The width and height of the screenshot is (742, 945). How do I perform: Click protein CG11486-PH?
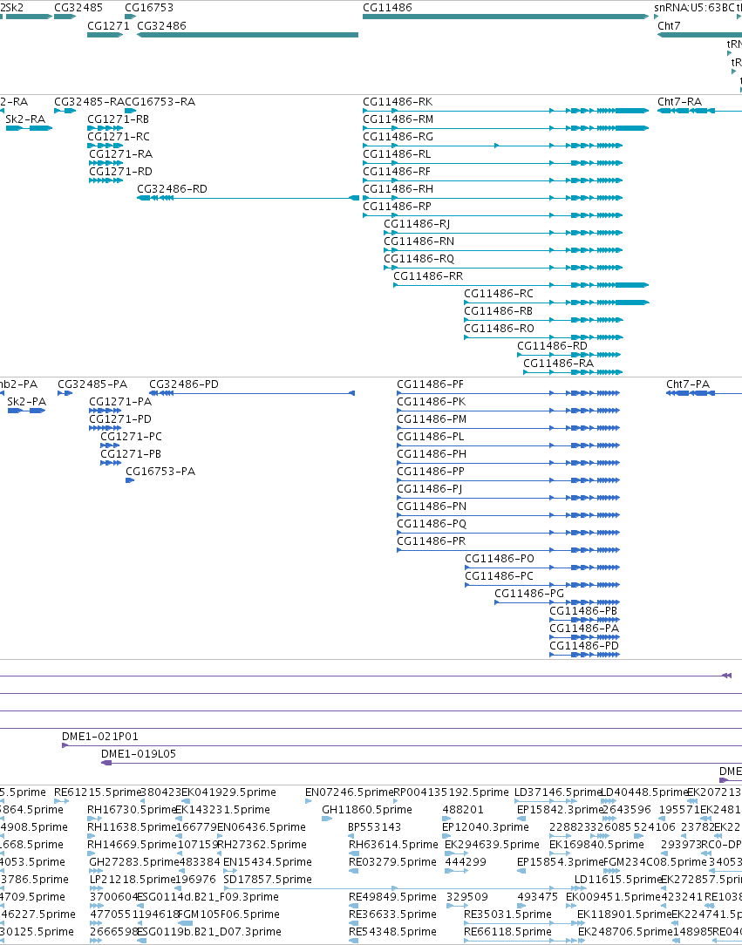click(x=432, y=454)
